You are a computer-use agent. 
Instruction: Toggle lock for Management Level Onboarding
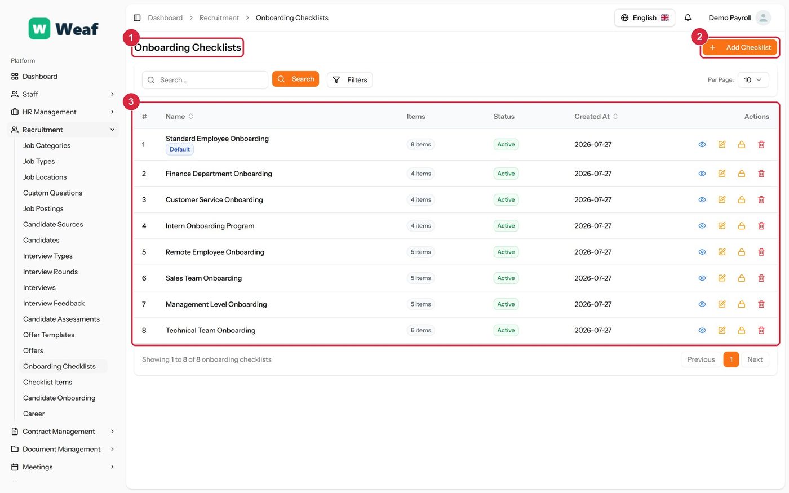coord(742,304)
